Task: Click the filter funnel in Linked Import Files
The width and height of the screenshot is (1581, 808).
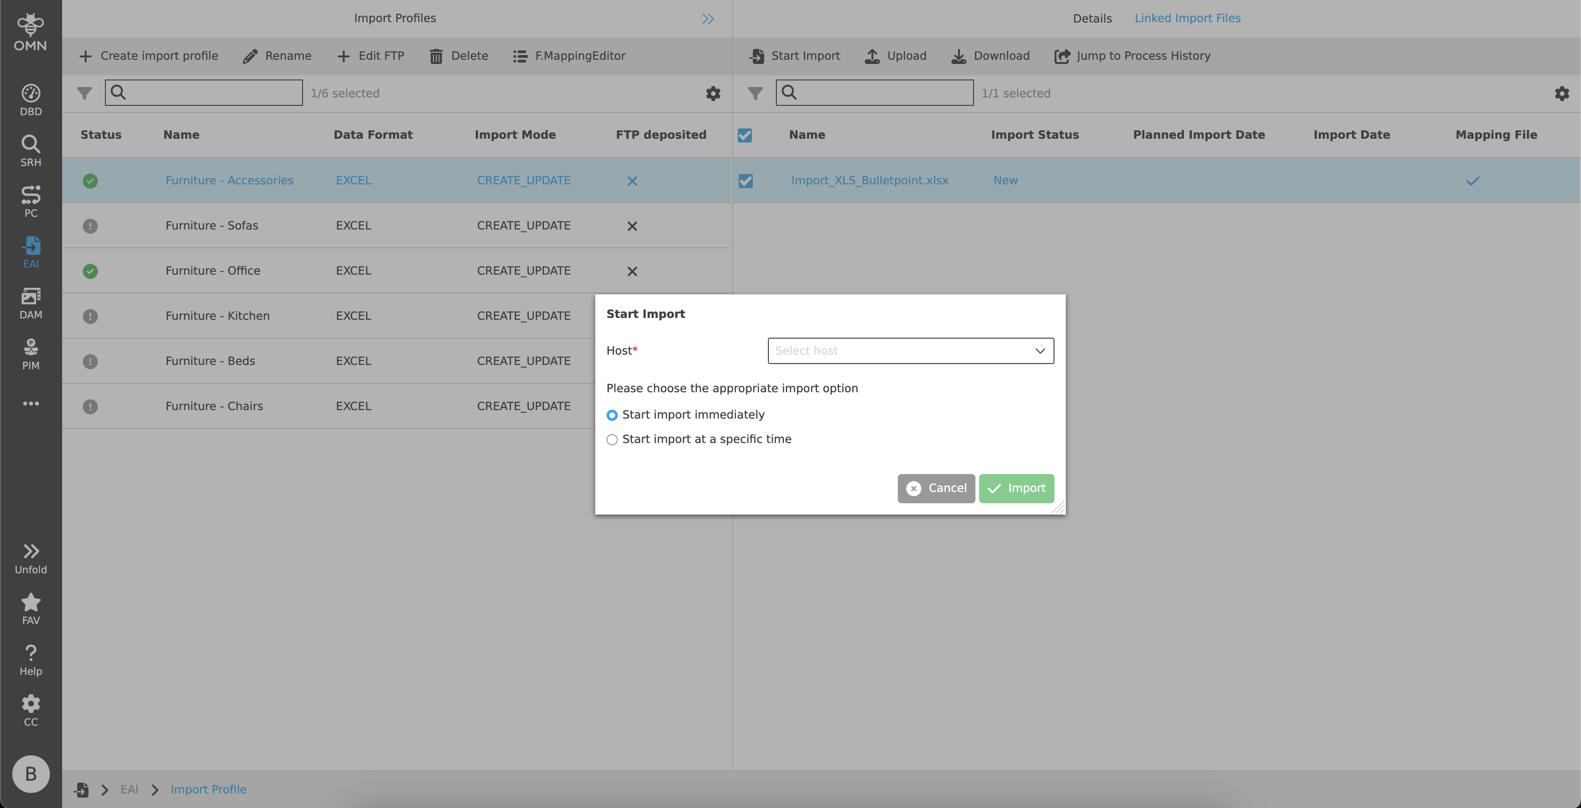Action: 755,93
